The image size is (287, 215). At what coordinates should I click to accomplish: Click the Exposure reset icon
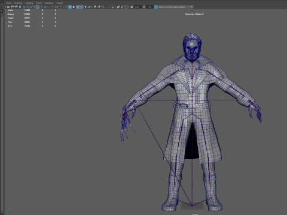[x=132, y=7]
